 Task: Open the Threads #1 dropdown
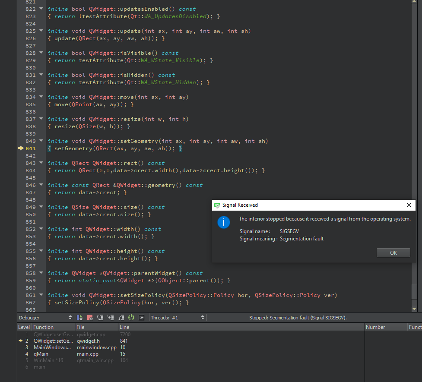click(x=178, y=317)
